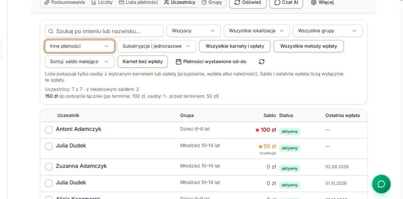Tick the checkbox for Zuzanna Adamczyk
This screenshot has width=403, height=199.
(x=49, y=167)
